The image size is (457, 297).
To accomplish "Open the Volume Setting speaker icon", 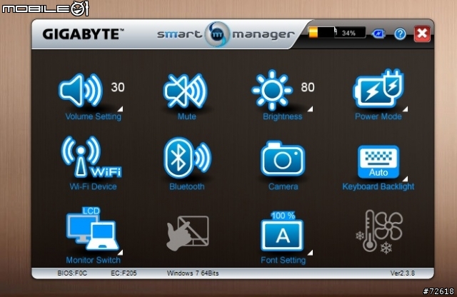I will click(x=81, y=90).
